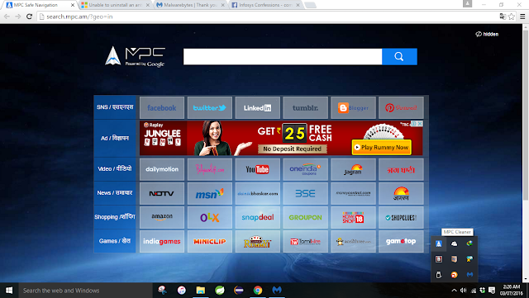Click the address bar URL

[x=79, y=17]
